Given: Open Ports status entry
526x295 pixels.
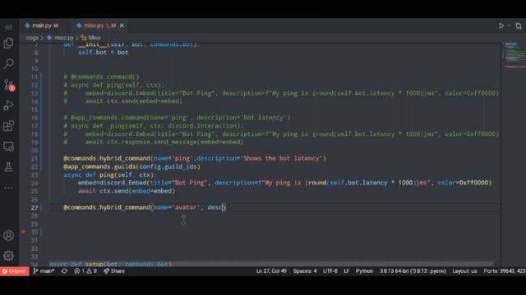Looking at the screenshot, I should 505,271.
